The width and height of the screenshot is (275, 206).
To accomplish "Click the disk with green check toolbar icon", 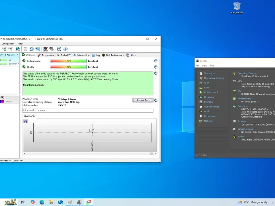I will [x=4, y=49].
